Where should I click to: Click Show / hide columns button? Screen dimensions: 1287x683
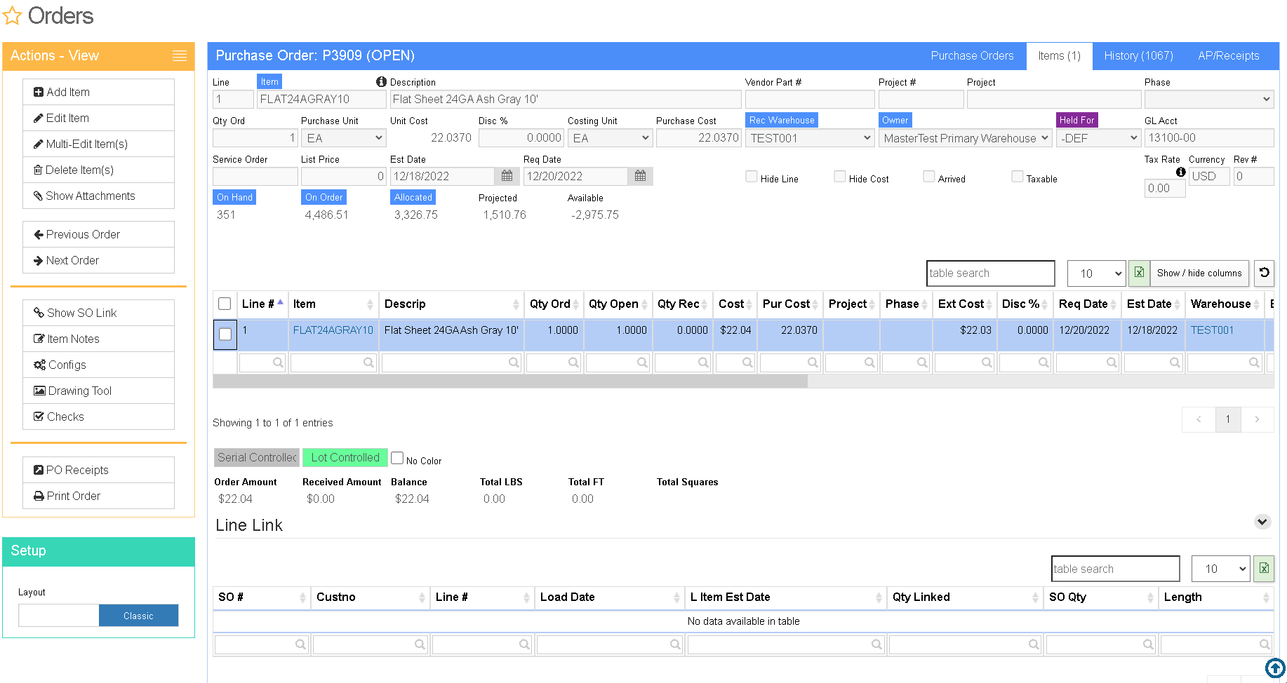tap(1199, 273)
